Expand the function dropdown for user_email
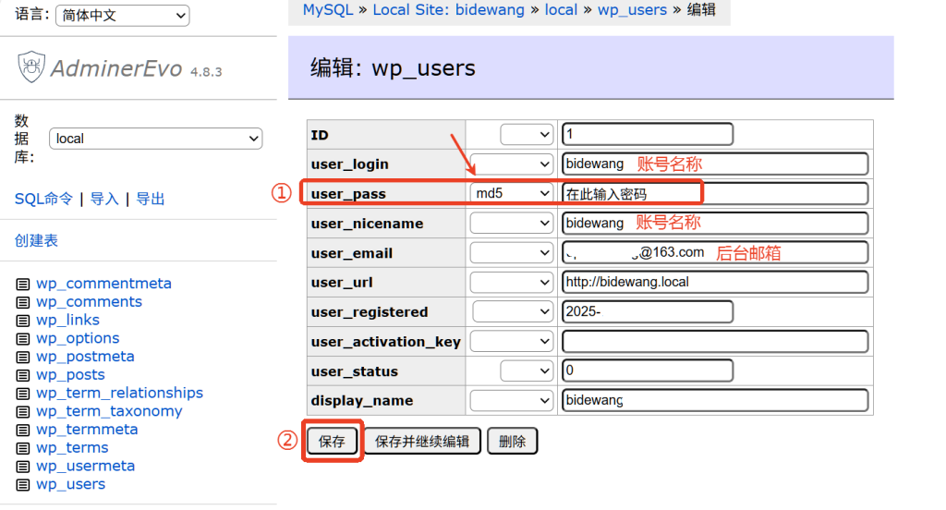 (511, 253)
